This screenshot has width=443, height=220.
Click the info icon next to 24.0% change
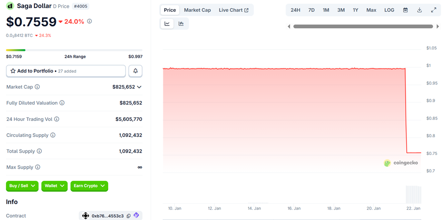point(89,21)
